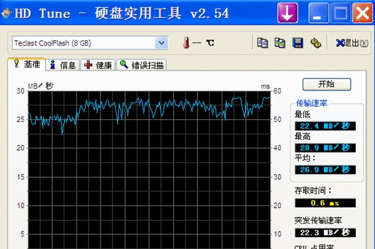This screenshot has width=375, height=249.
Task: Minimize the HD Tune window
Action: 318,13
